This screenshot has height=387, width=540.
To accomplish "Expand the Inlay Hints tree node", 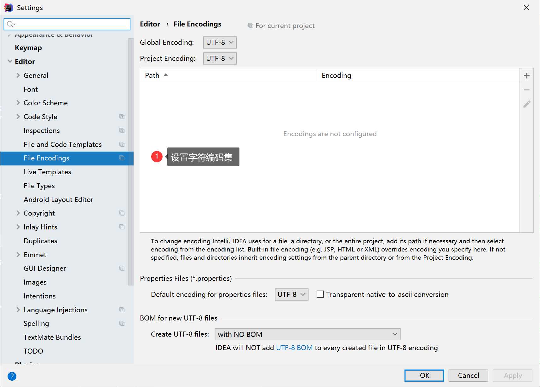I will 18,227.
